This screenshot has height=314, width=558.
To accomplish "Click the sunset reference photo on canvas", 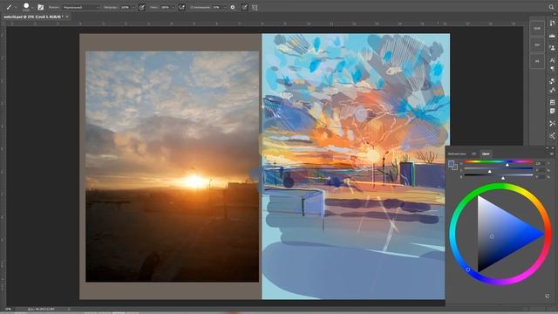I will [173, 167].
